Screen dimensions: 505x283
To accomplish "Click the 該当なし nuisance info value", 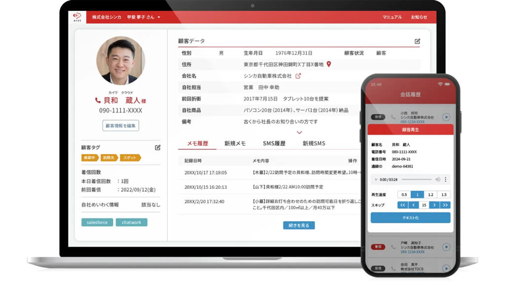I will [151, 205].
